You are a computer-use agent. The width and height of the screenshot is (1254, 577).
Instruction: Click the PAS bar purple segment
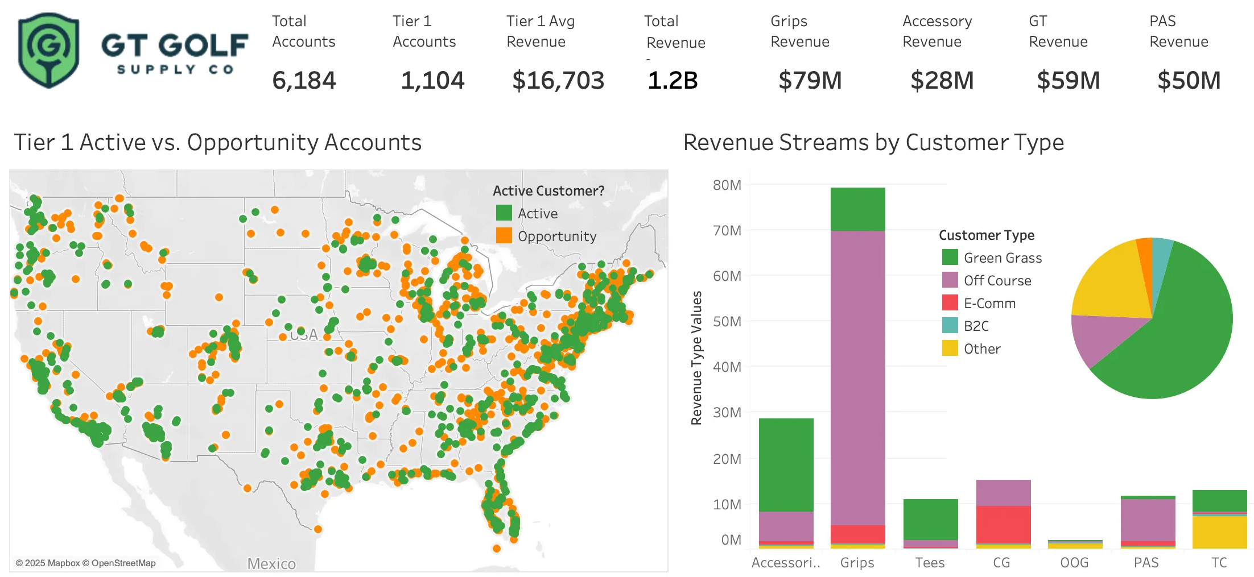1148,519
